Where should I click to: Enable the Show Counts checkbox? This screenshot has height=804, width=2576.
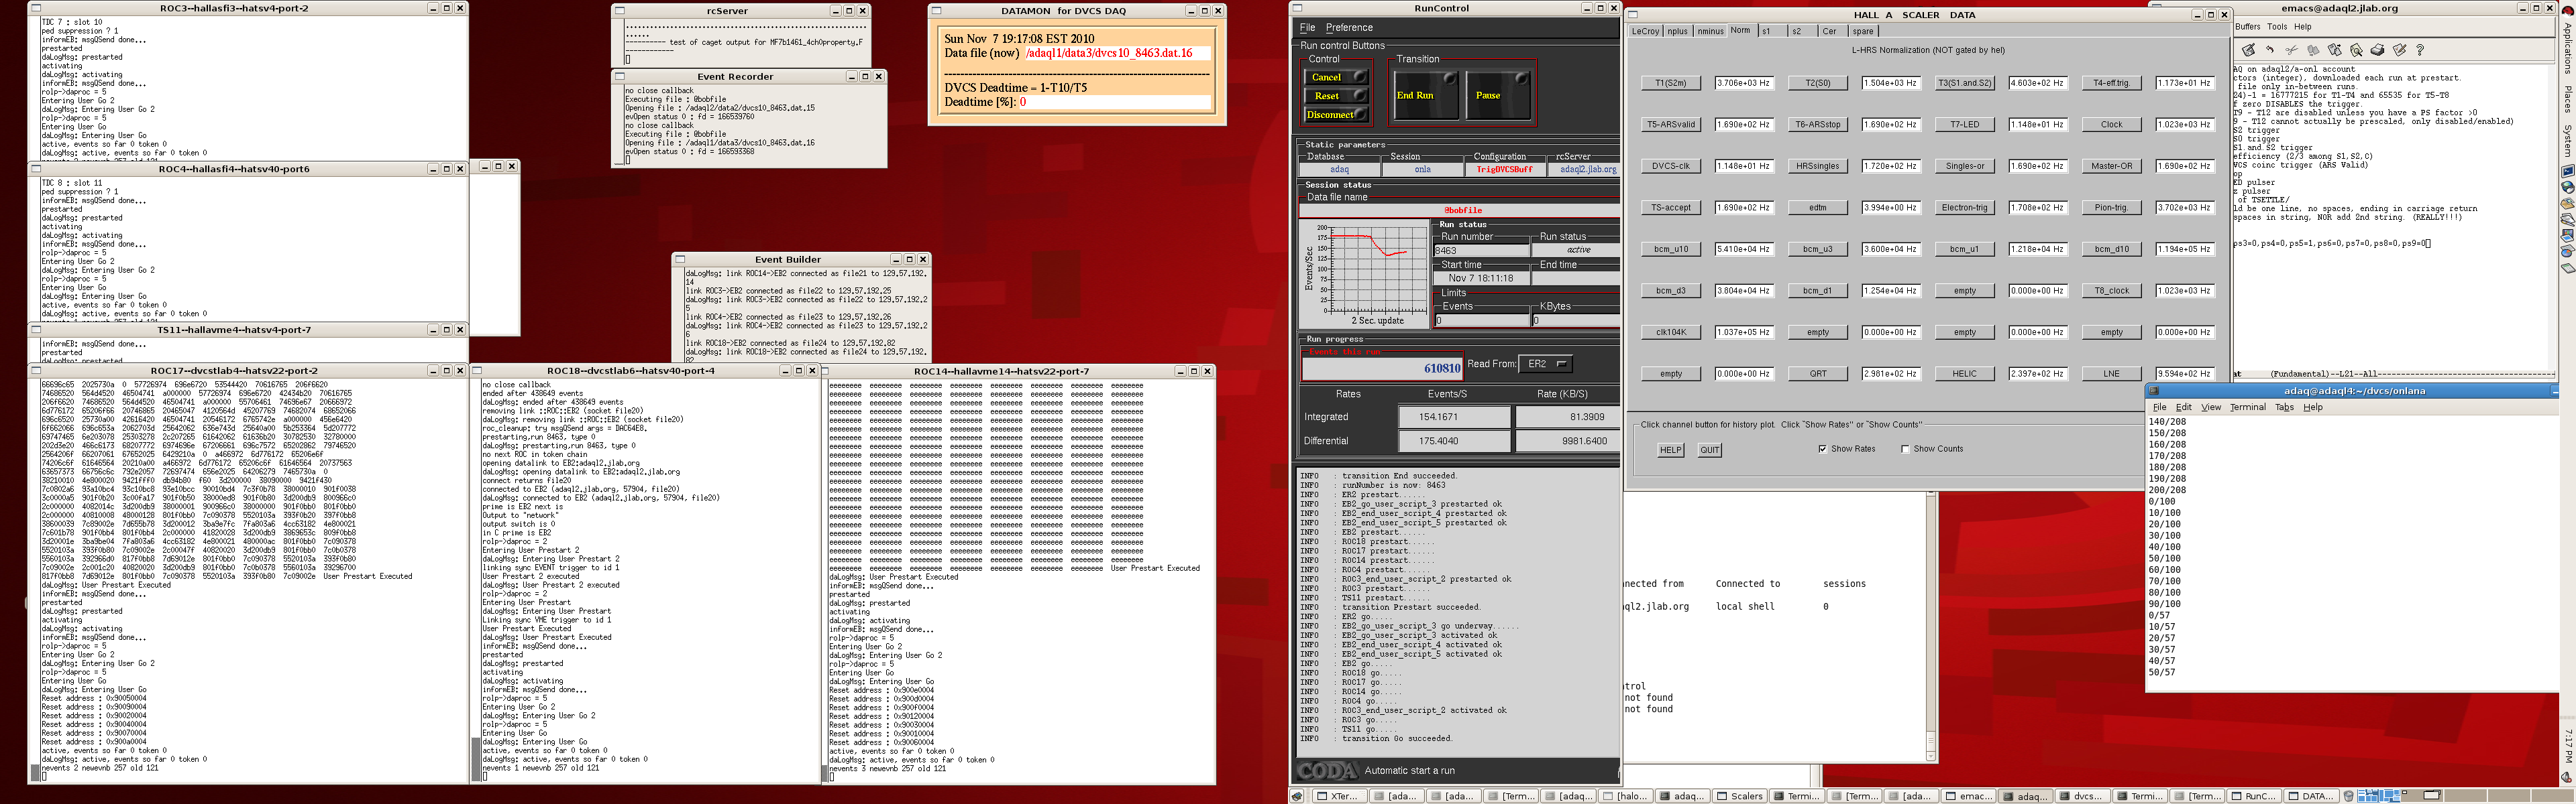click(1905, 448)
